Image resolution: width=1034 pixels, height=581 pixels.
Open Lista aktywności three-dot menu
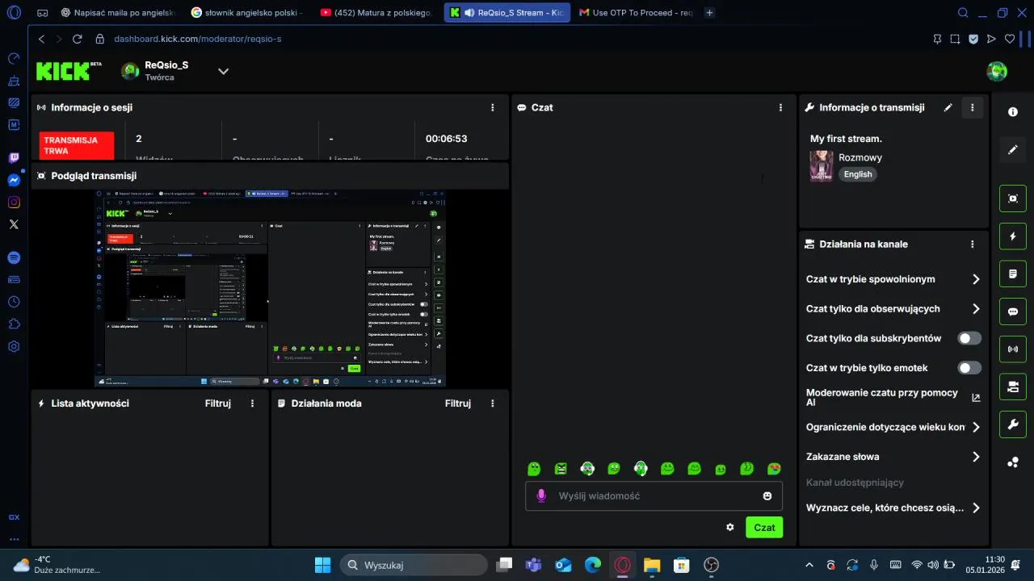click(x=253, y=403)
